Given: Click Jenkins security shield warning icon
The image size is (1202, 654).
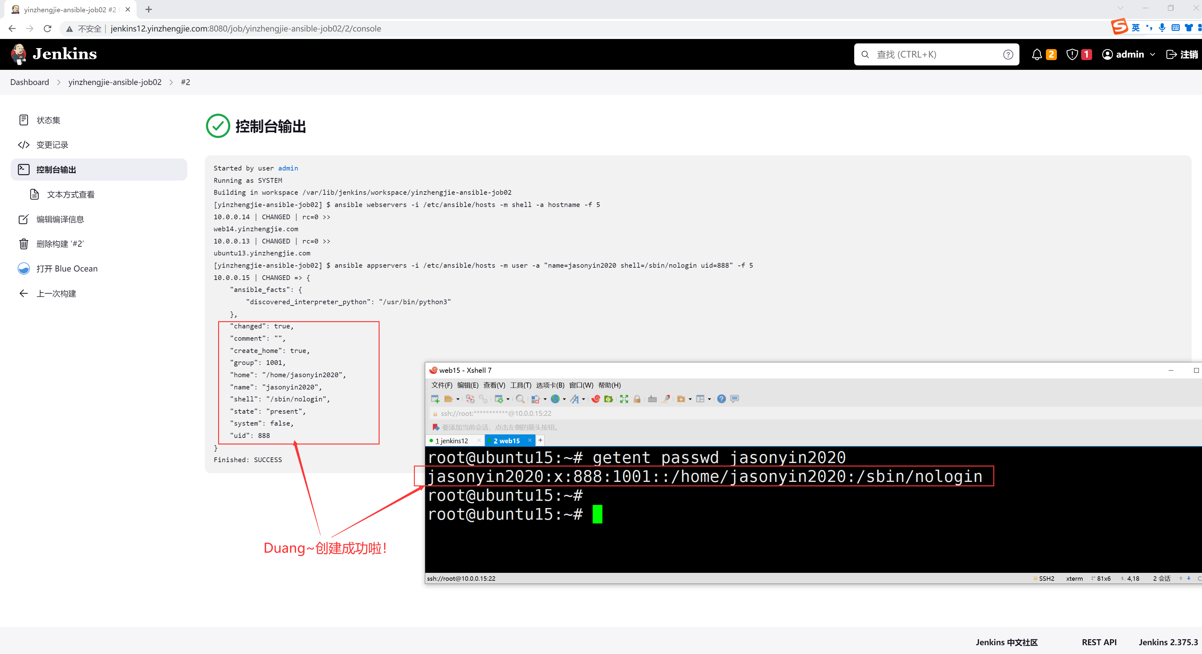Looking at the screenshot, I should (1072, 54).
